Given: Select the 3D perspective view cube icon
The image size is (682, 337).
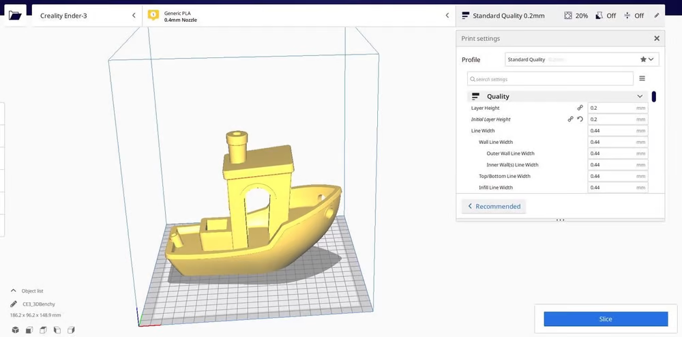Looking at the screenshot, I should coord(15,330).
